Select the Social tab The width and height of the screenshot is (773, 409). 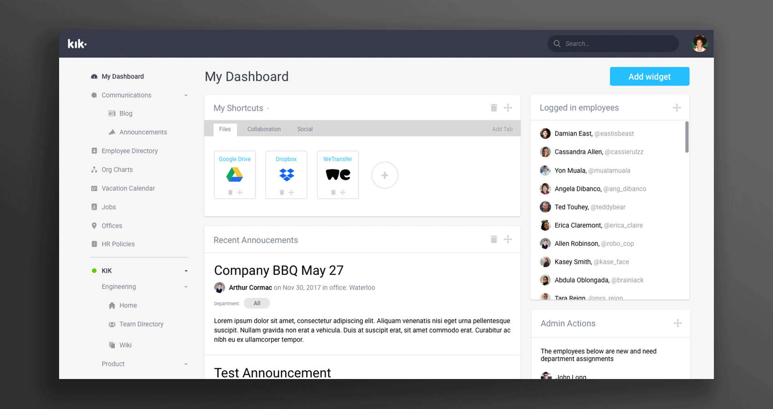click(x=305, y=129)
